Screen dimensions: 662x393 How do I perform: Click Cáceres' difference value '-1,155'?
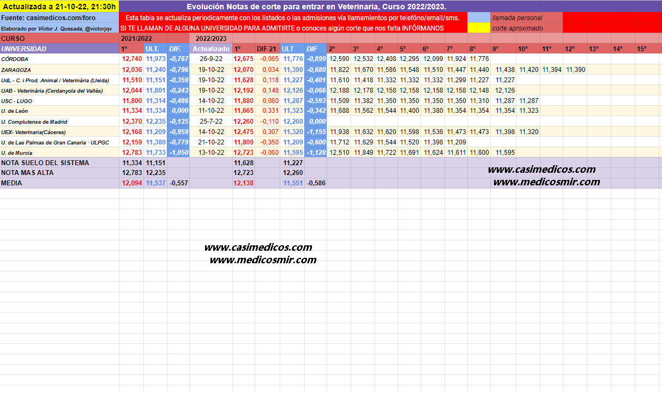[x=316, y=132]
